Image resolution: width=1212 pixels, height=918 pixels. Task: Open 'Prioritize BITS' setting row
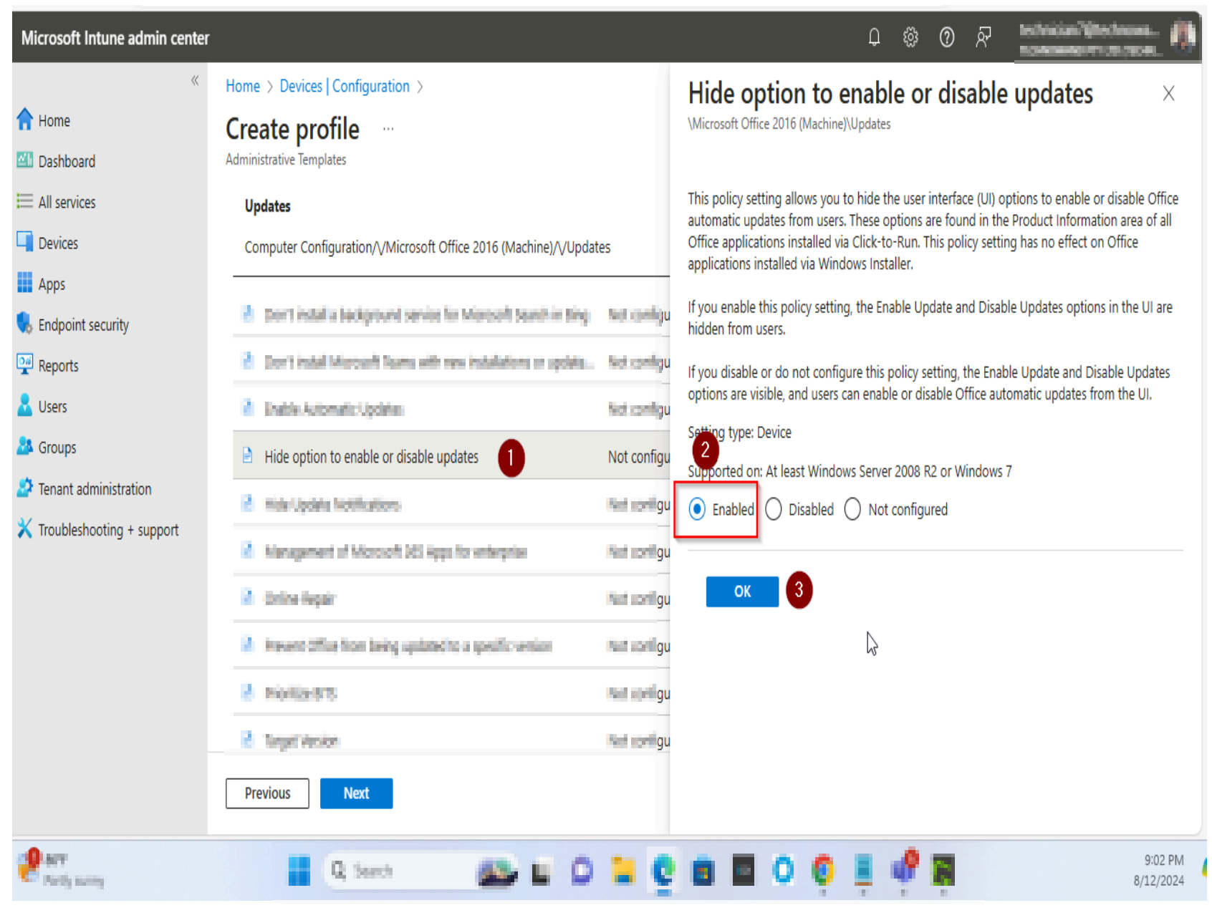pos(451,692)
